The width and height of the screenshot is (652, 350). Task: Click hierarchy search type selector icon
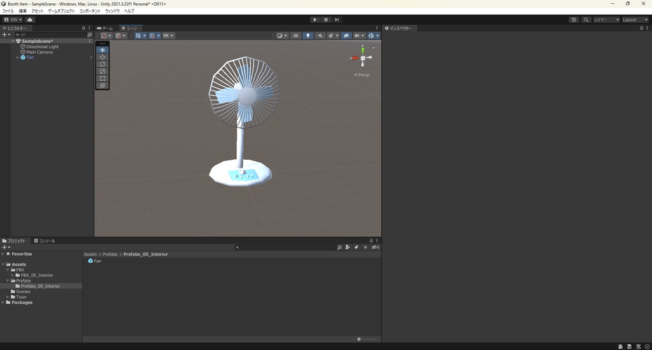[89, 35]
